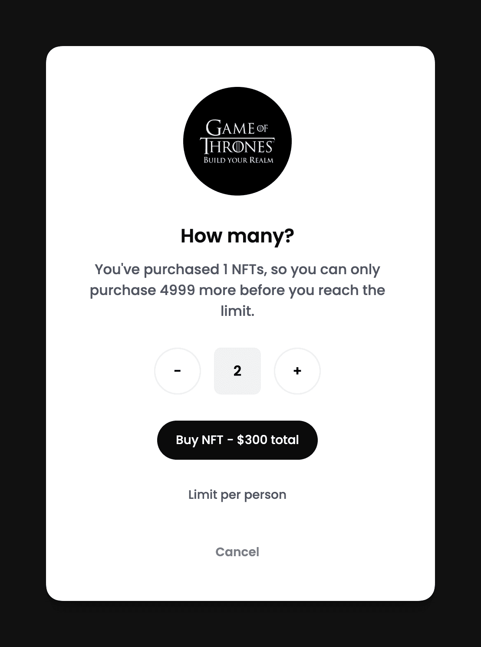
Task: Click the Game of Thrones logo
Action: pyautogui.click(x=237, y=141)
